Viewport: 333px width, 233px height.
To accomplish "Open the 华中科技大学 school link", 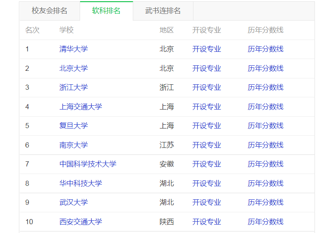I will tap(81, 183).
